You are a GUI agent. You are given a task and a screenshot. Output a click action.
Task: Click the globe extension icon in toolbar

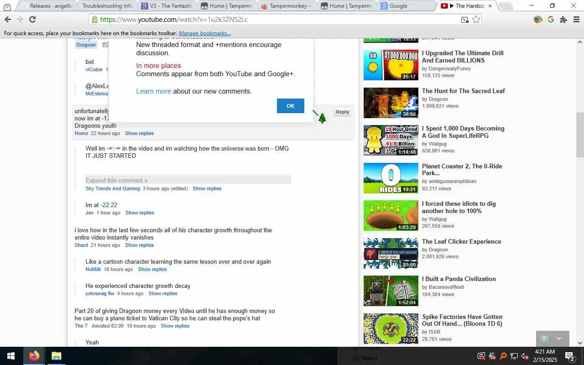(538, 20)
